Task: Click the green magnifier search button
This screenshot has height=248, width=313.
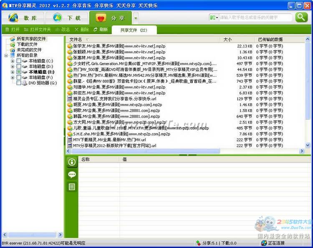Action: [x=301, y=18]
